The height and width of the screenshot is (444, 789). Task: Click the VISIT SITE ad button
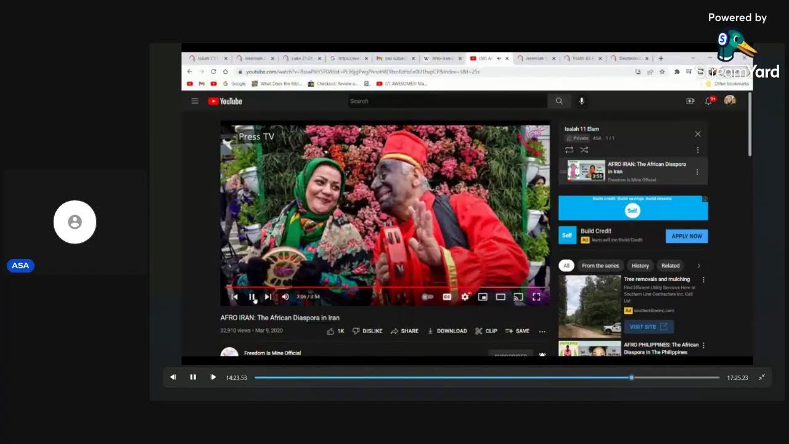click(x=648, y=326)
